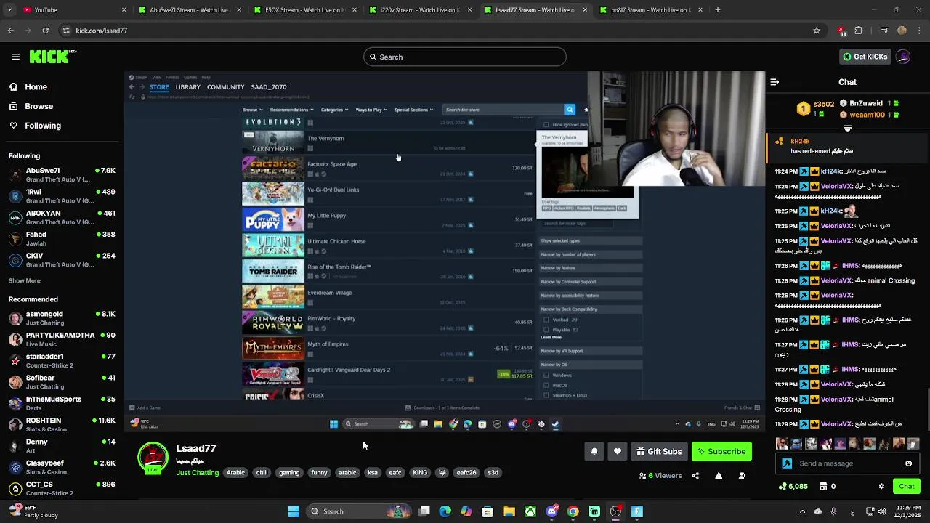Click Send a message field

pos(848,463)
